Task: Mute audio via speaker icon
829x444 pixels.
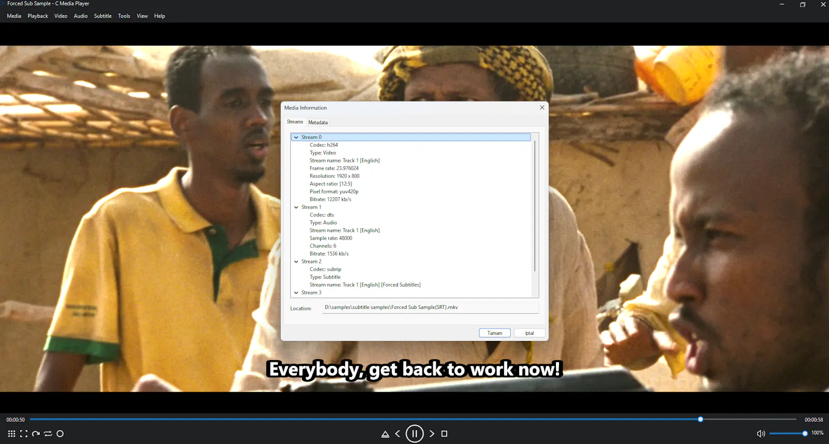Action: pyautogui.click(x=761, y=434)
